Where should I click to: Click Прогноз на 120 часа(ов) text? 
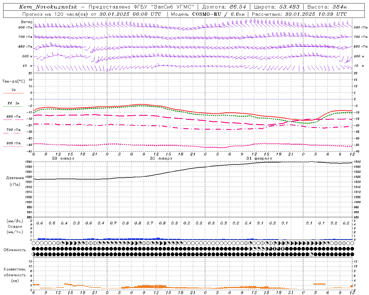coord(55,14)
